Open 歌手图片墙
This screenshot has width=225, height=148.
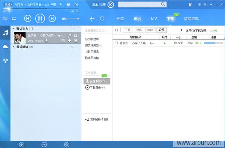(92, 58)
